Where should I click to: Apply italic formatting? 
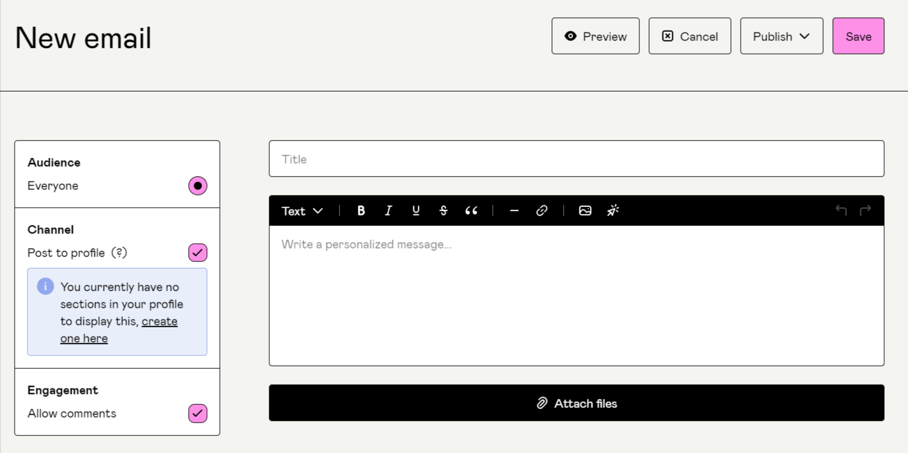388,211
